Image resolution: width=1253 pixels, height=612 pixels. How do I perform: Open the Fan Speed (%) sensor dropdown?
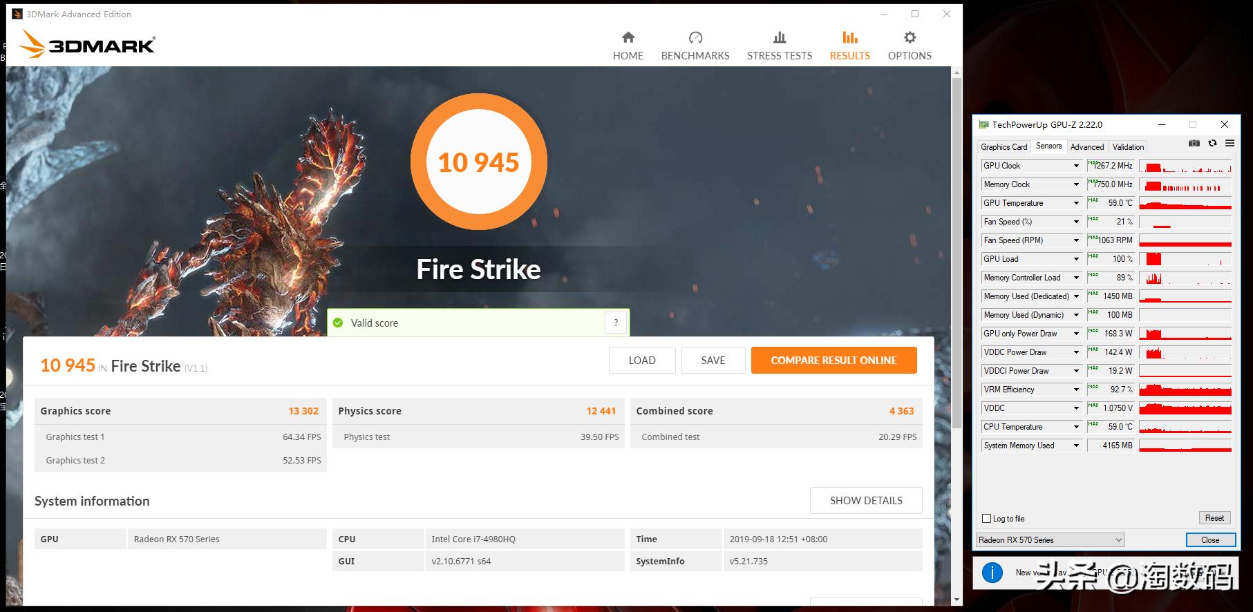1076,222
